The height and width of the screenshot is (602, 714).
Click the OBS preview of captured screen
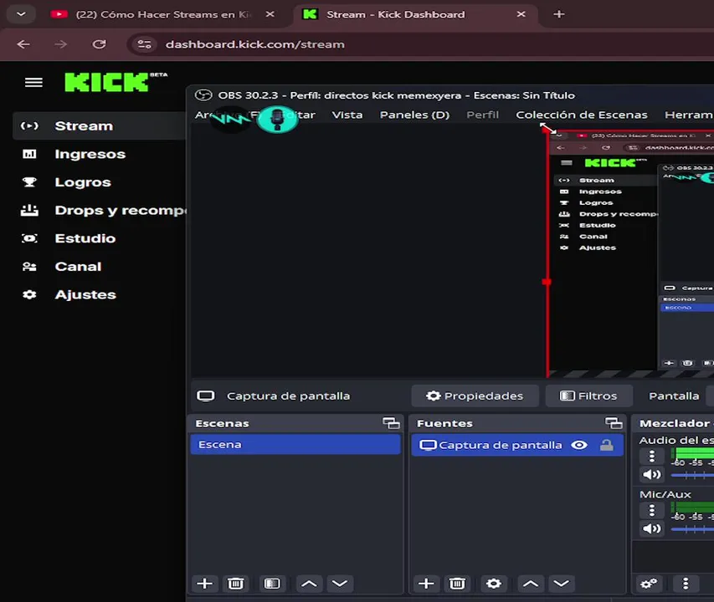[631, 253]
